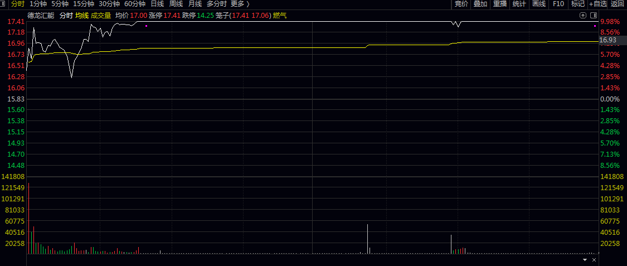Click the tallest red opening volume bar
This screenshot has height=266, width=627.
point(29,218)
